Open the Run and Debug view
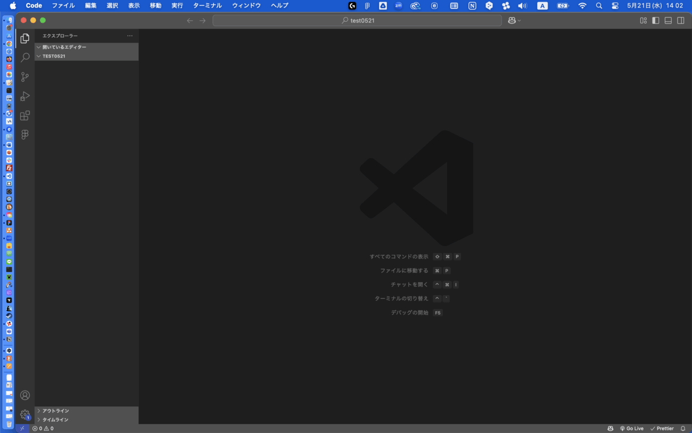692x433 pixels. [24, 96]
